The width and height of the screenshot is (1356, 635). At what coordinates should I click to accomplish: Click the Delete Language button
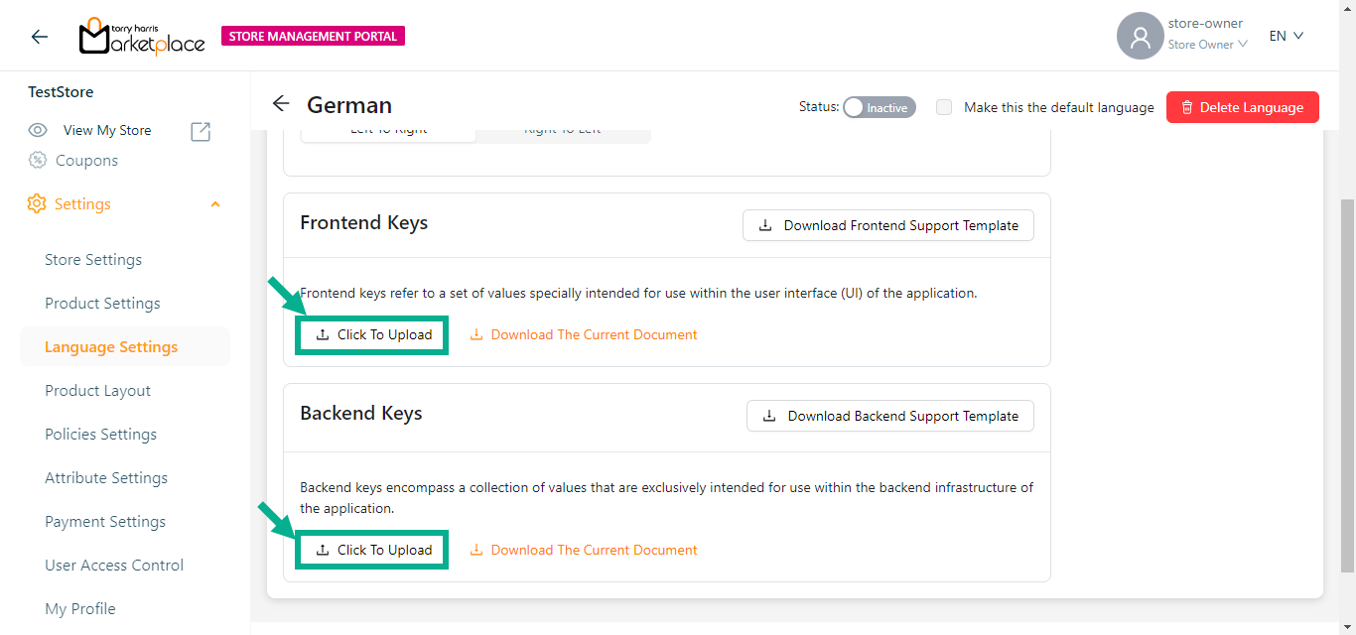(x=1242, y=107)
